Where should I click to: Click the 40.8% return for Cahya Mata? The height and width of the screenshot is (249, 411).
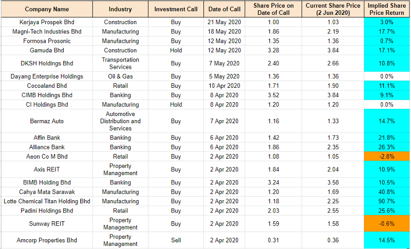pos(387,192)
